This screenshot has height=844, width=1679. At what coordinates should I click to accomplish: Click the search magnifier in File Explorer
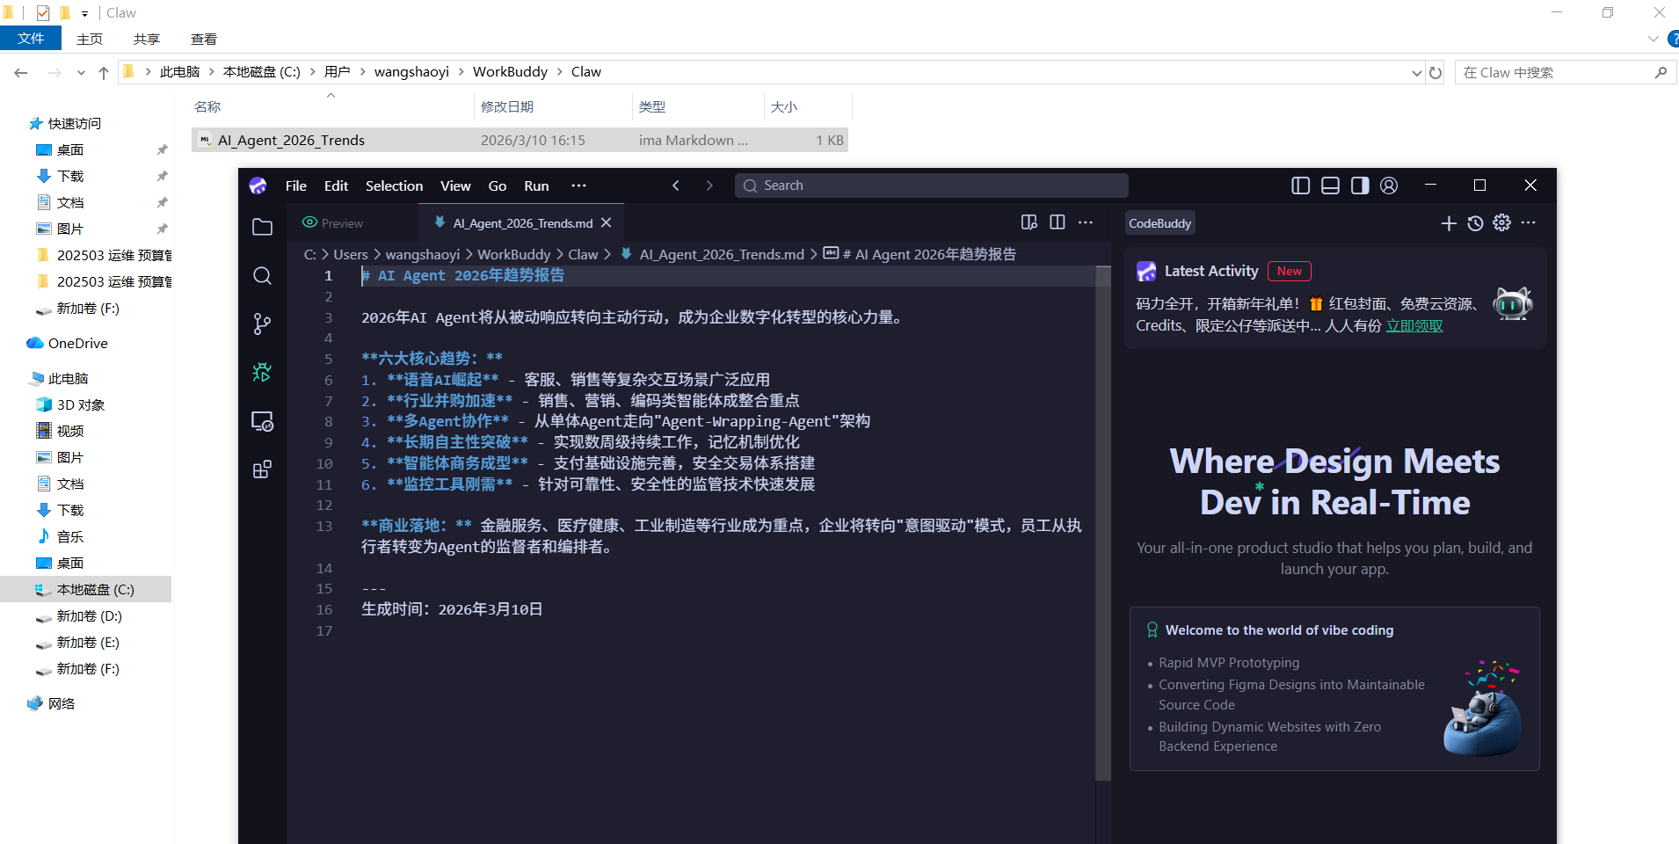click(1661, 72)
